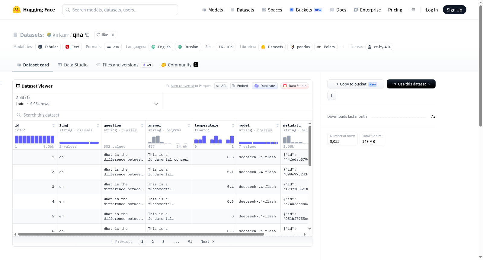Sort the temperature column

233,125
